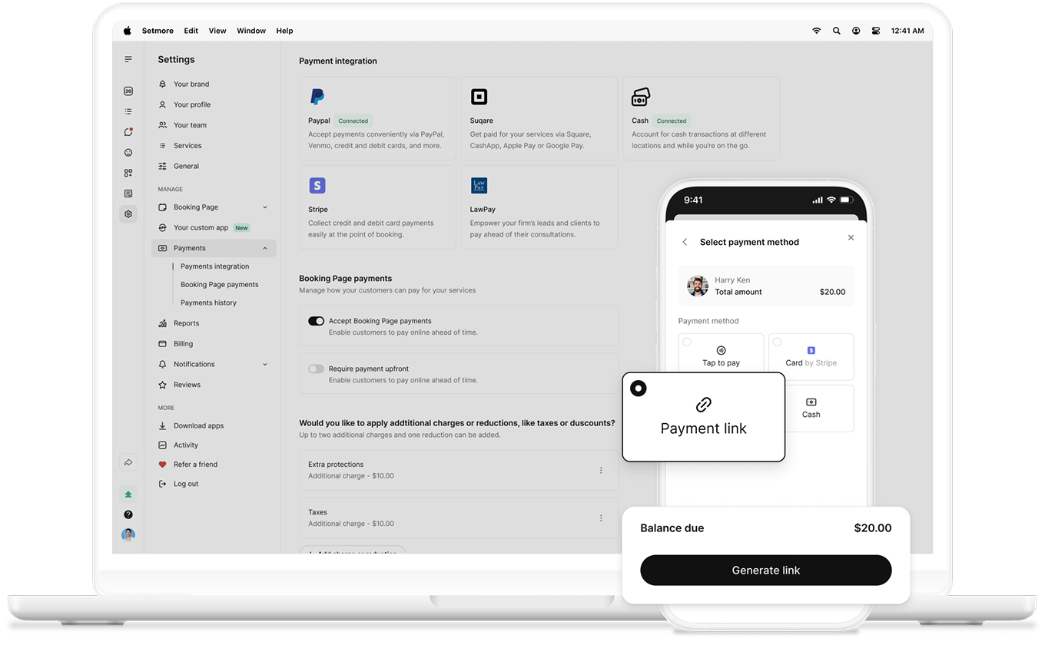Click the Balance due label
1045x645 pixels.
[672, 528]
